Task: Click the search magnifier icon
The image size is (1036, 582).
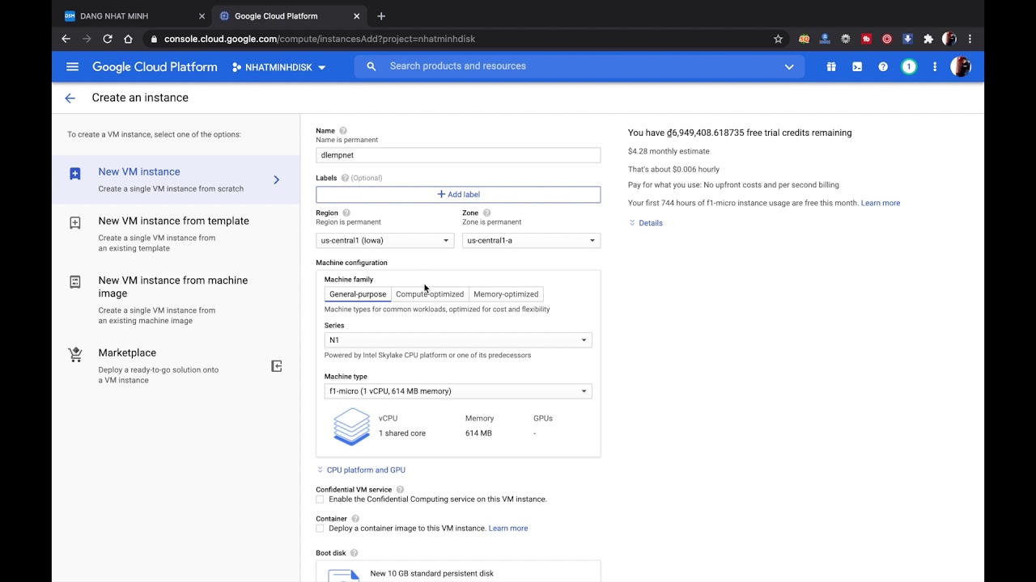Action: click(x=372, y=66)
